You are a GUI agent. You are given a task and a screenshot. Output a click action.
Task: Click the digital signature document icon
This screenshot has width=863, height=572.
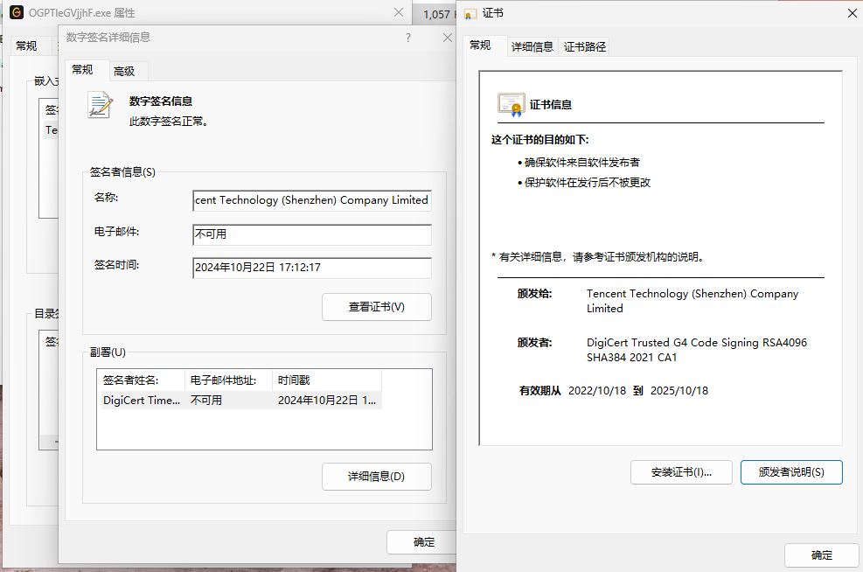pyautogui.click(x=100, y=105)
